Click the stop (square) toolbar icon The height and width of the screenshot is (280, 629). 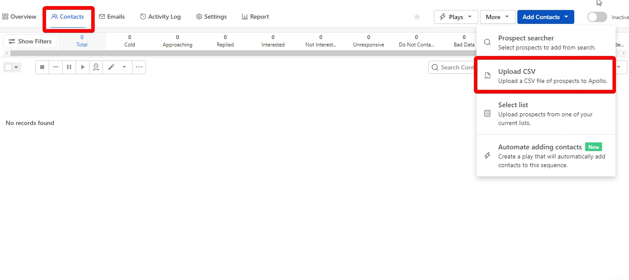[42, 67]
